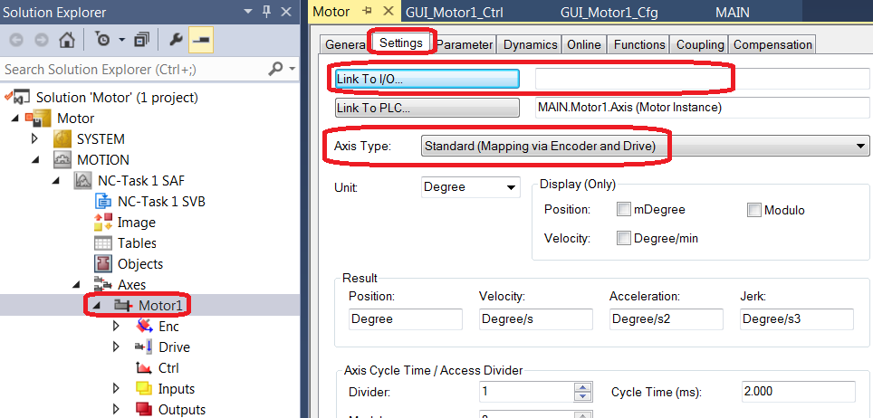This screenshot has width=873, height=418.
Task: Open the Dynamics tab
Action: pos(530,44)
